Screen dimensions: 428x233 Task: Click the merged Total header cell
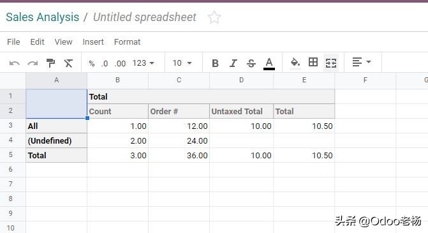tap(211, 96)
